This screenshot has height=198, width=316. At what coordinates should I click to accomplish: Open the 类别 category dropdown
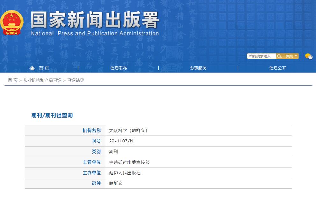point(290,56)
